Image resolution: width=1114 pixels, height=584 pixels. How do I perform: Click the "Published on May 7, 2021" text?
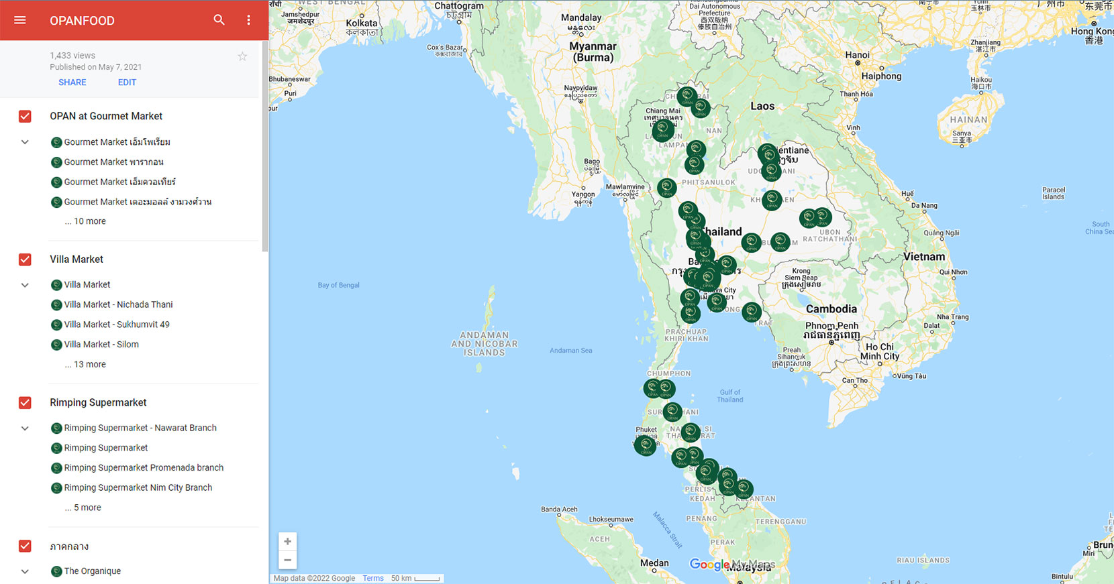click(x=95, y=67)
